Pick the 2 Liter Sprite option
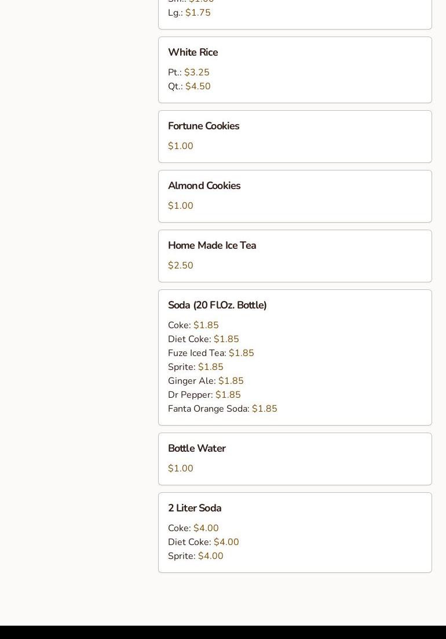 tap(196, 556)
